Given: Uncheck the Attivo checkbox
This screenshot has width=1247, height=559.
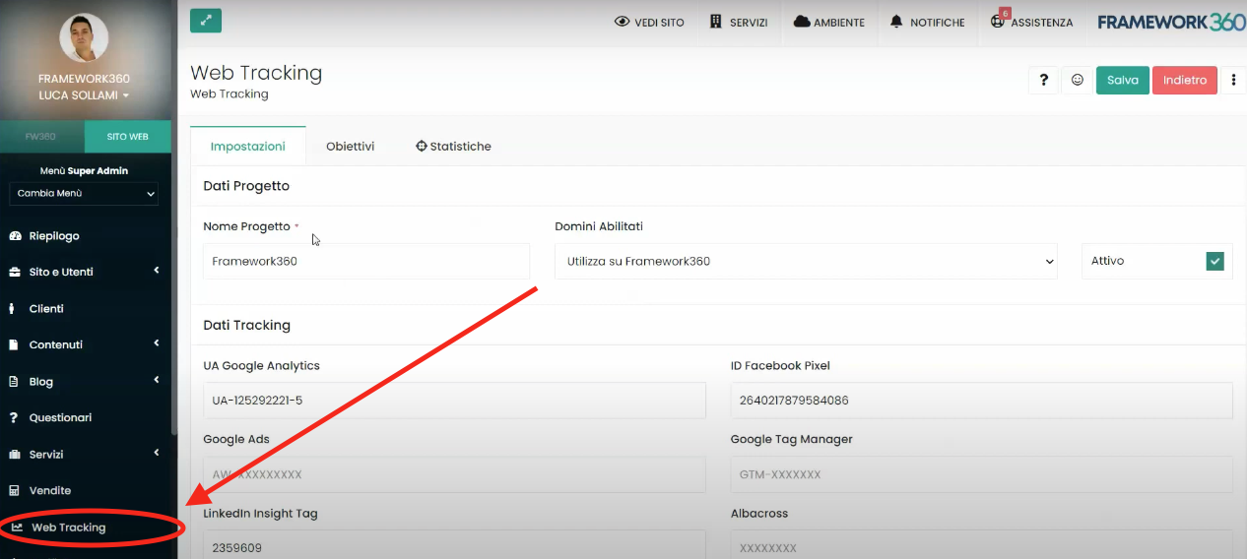Looking at the screenshot, I should coord(1214,262).
